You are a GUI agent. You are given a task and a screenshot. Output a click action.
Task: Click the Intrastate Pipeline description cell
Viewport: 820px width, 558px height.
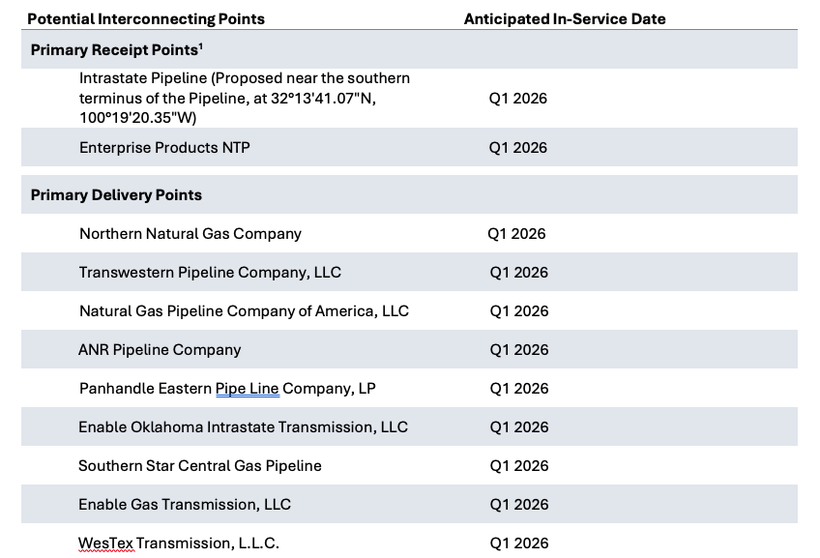click(x=245, y=98)
